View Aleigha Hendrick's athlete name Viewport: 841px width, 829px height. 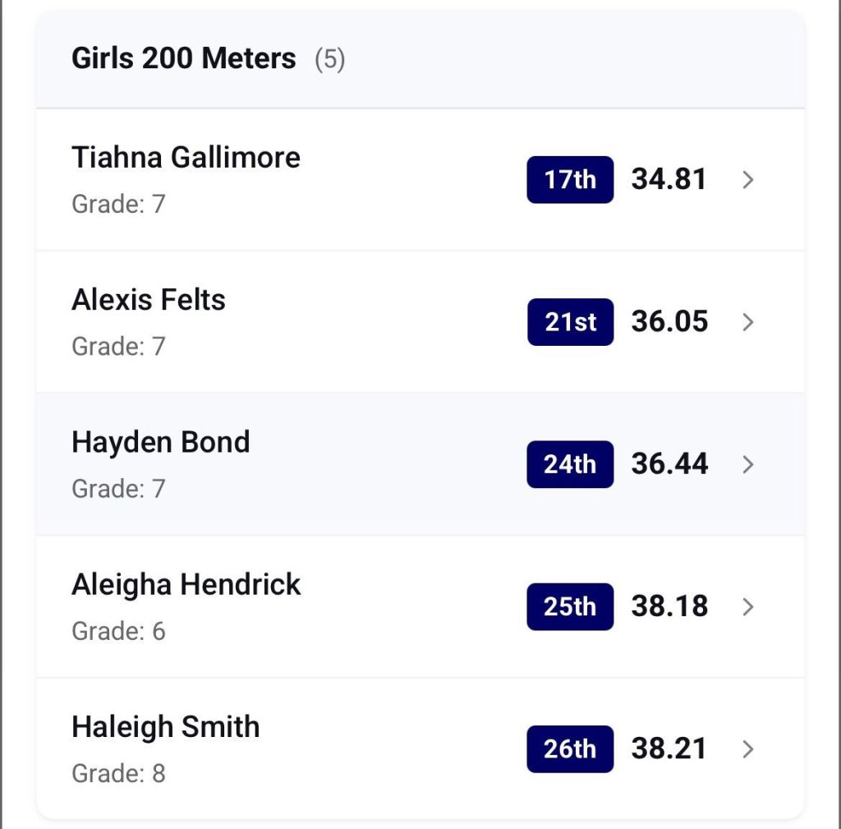pos(186,585)
